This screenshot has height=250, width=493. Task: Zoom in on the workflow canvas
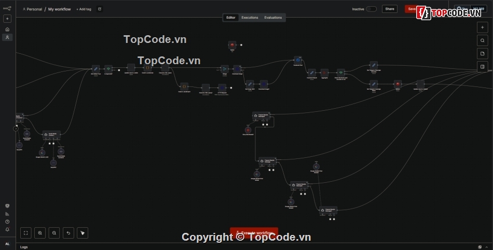40,233
